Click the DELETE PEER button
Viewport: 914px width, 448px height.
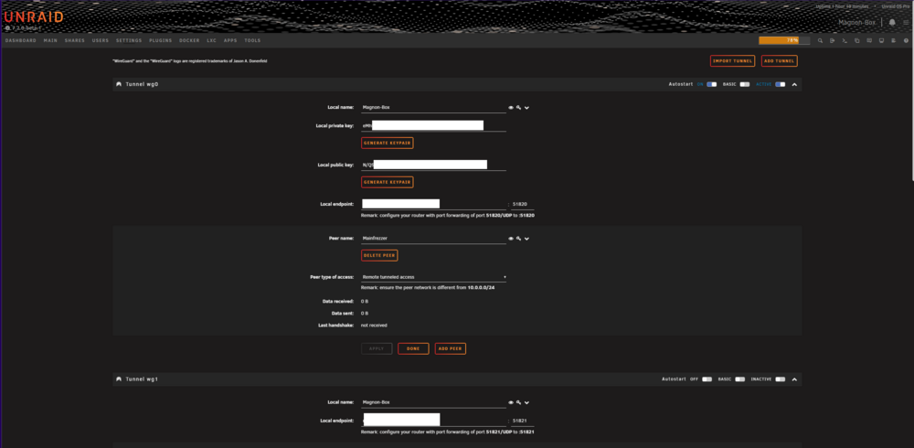(x=379, y=255)
